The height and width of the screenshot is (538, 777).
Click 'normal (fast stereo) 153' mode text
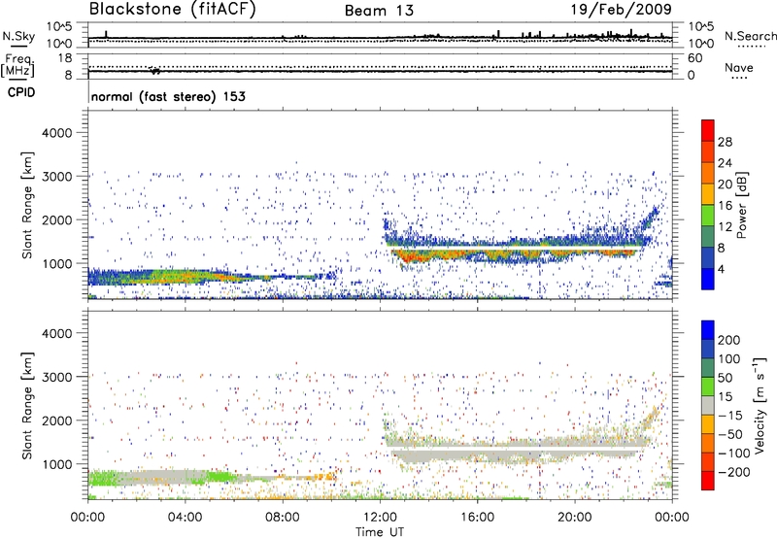(168, 96)
